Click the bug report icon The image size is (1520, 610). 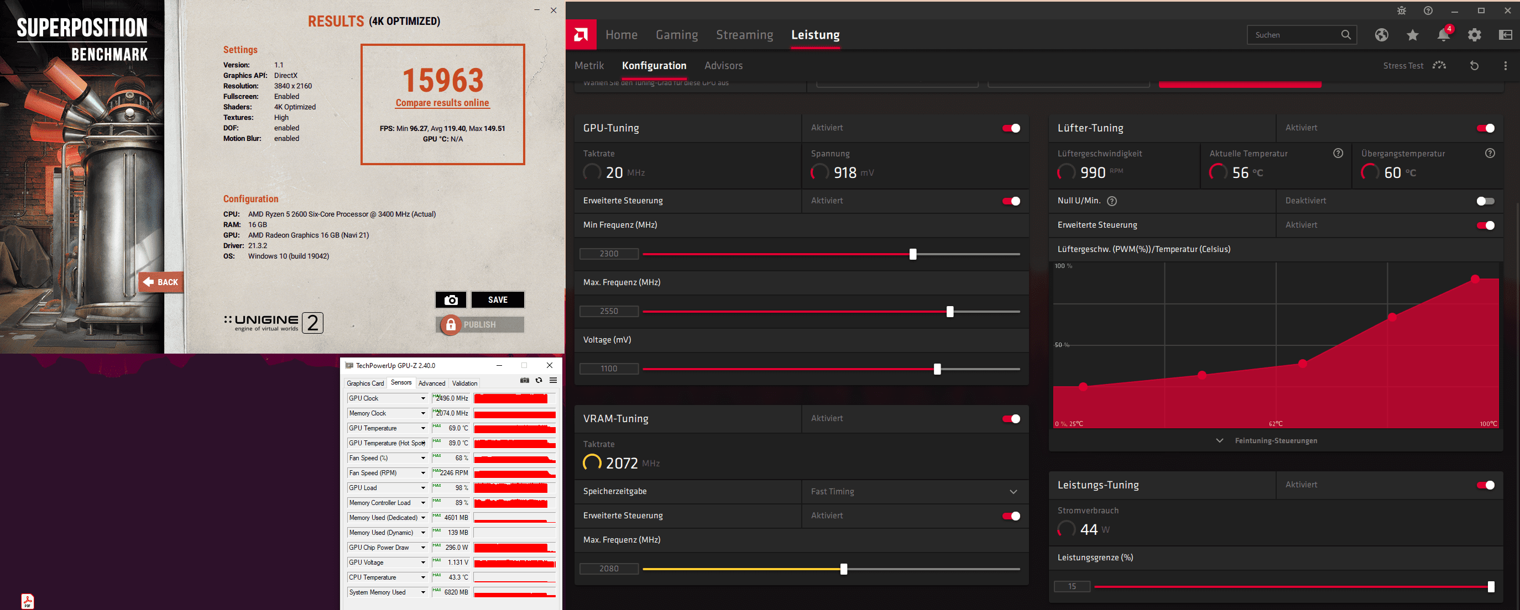tap(1402, 10)
